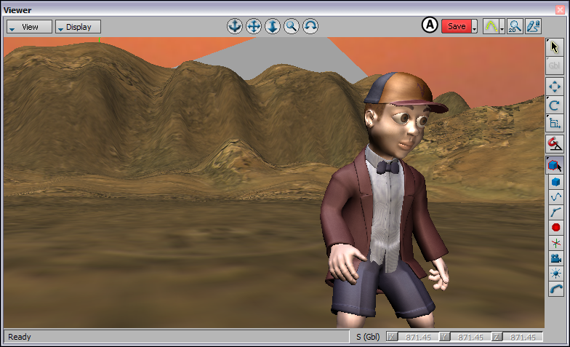Toggle the Gbl reference mode button
The height and width of the screenshot is (347, 570).
[554, 65]
